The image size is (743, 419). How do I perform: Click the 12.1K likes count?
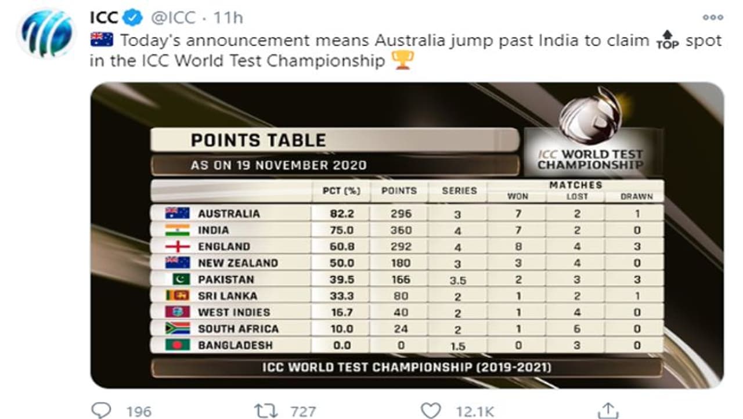(475, 411)
